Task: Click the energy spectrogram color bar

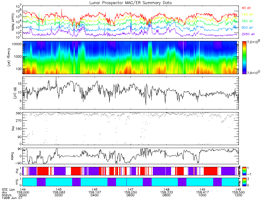Action: [244, 58]
